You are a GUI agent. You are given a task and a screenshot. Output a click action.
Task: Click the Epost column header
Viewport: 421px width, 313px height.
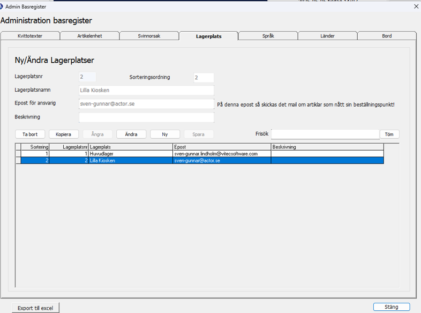[x=222, y=147]
